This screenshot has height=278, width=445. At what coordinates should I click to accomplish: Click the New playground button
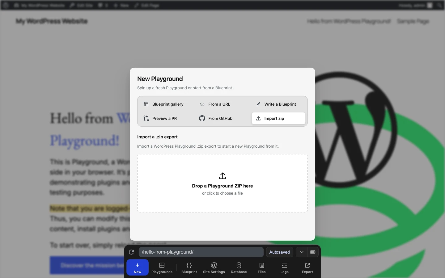[x=138, y=267]
